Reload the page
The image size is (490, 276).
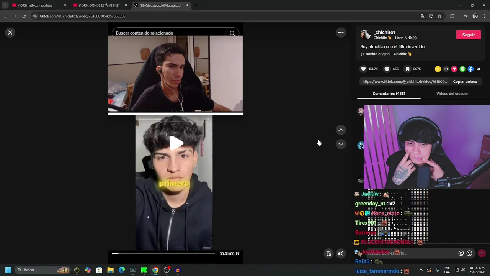click(24, 16)
